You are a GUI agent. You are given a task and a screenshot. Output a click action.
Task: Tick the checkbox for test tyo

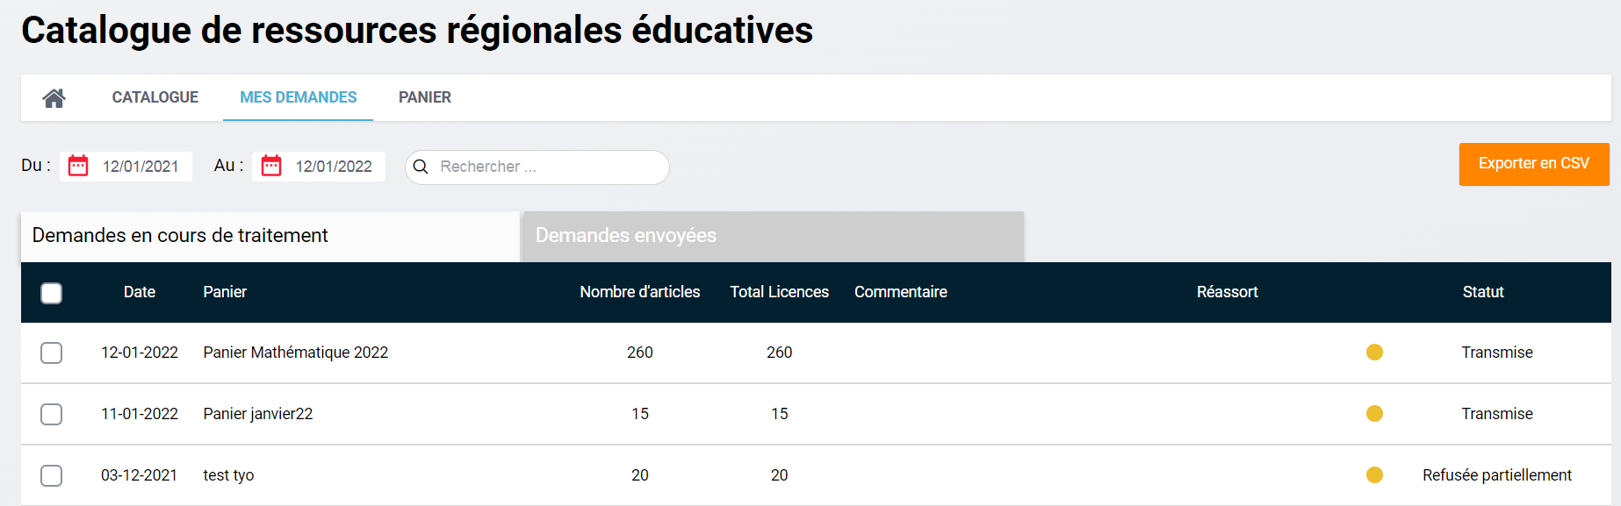pos(52,475)
